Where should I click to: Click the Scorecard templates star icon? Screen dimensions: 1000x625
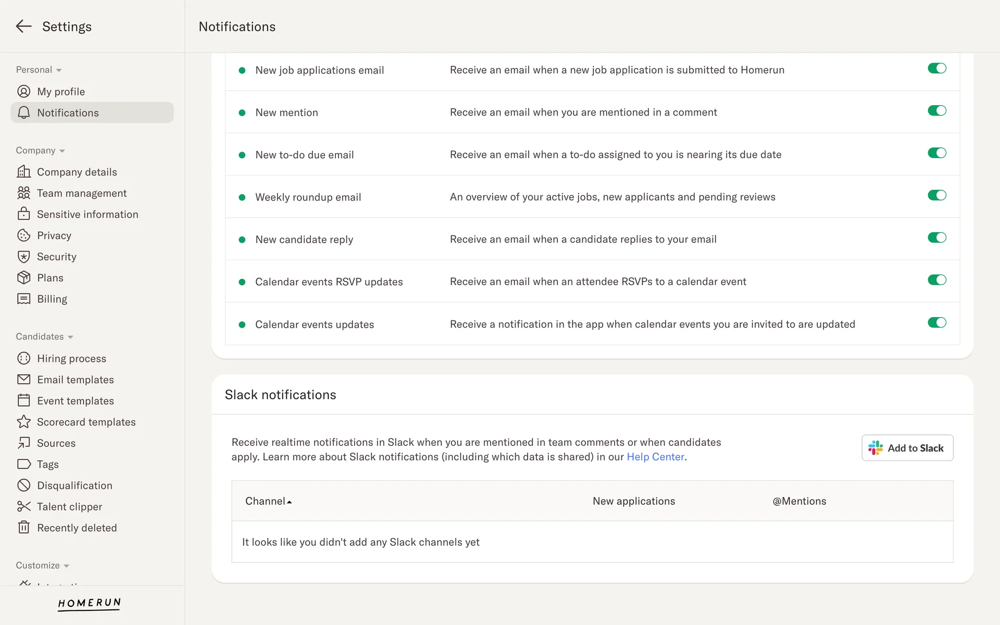[23, 422]
